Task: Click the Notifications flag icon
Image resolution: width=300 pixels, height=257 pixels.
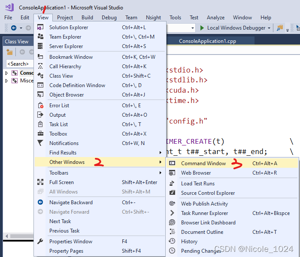Action: click(x=40, y=143)
